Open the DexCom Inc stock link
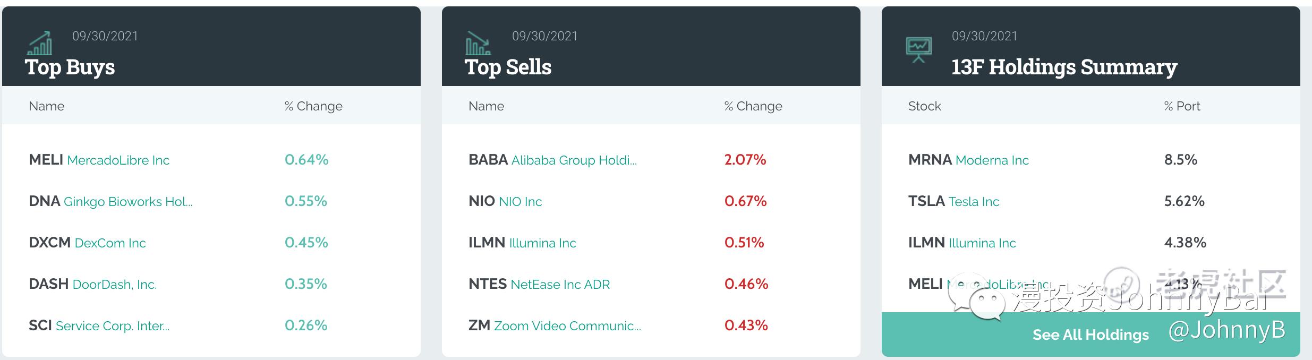 pos(110,243)
